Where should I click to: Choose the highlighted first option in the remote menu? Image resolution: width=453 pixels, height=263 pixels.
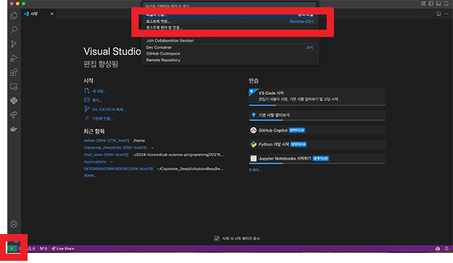coord(230,15)
